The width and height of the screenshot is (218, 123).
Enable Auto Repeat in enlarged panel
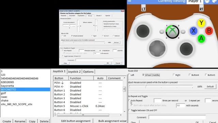129,100
